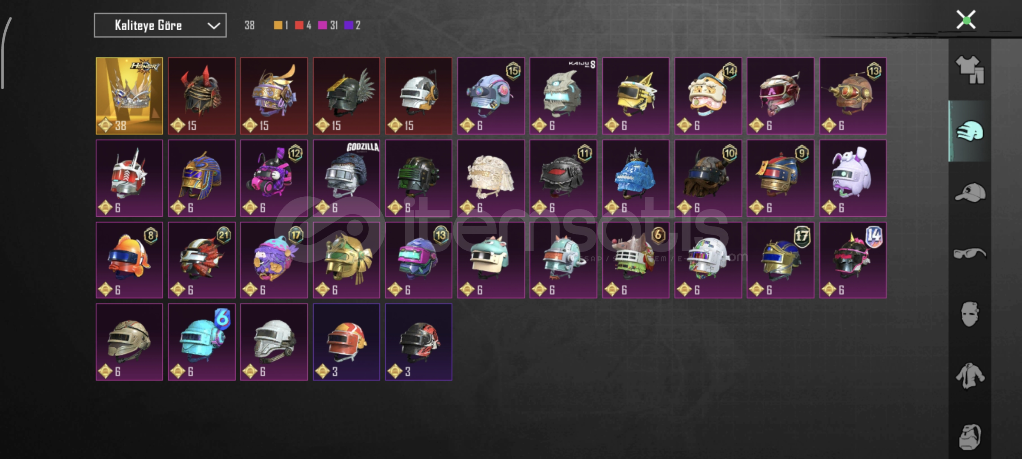1022x459 pixels.
Task: Choose the orange clownfish helmet
Action: [129, 260]
